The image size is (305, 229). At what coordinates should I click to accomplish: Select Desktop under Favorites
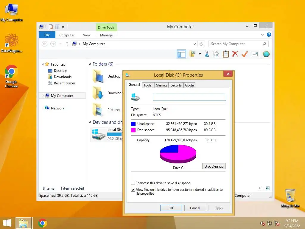(x=60, y=70)
